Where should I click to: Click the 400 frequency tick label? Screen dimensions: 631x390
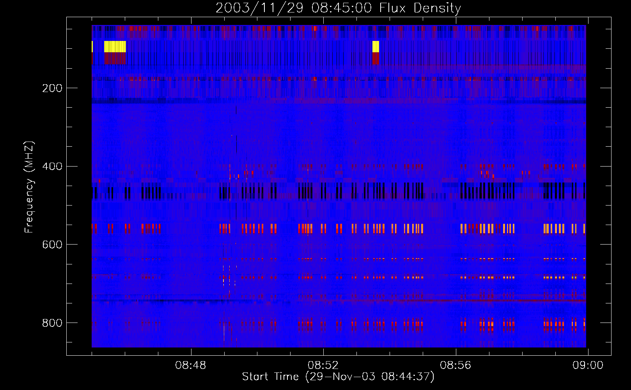point(52,167)
